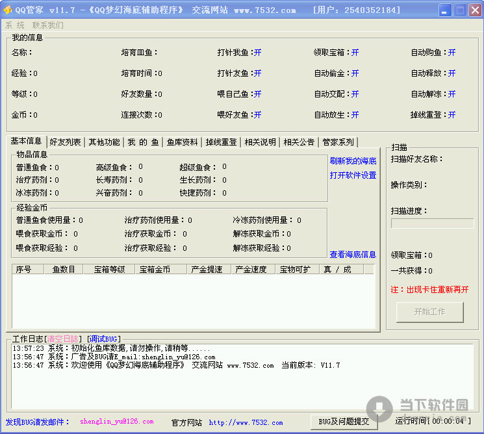Click the 注：出现卡住重新再开 red note
The image size is (484, 434).
(429, 290)
